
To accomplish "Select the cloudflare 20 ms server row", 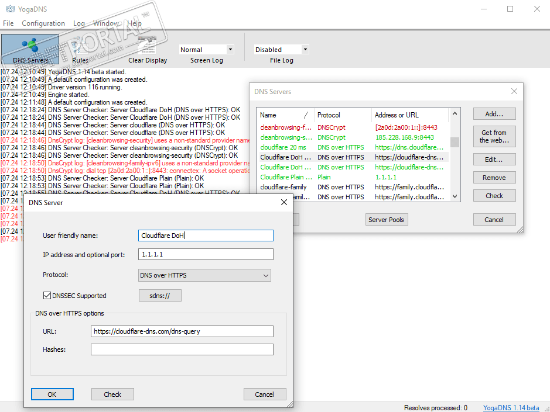I will coord(353,147).
